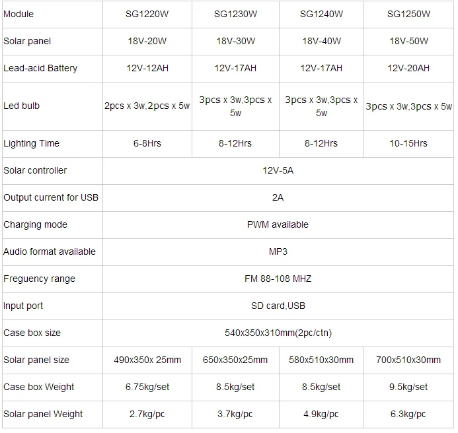Click the 18V-30W solar panel value
458x433 pixels.
coord(235,41)
